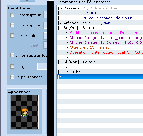Select the Afficher Choix : Oui, Non command

100,23
